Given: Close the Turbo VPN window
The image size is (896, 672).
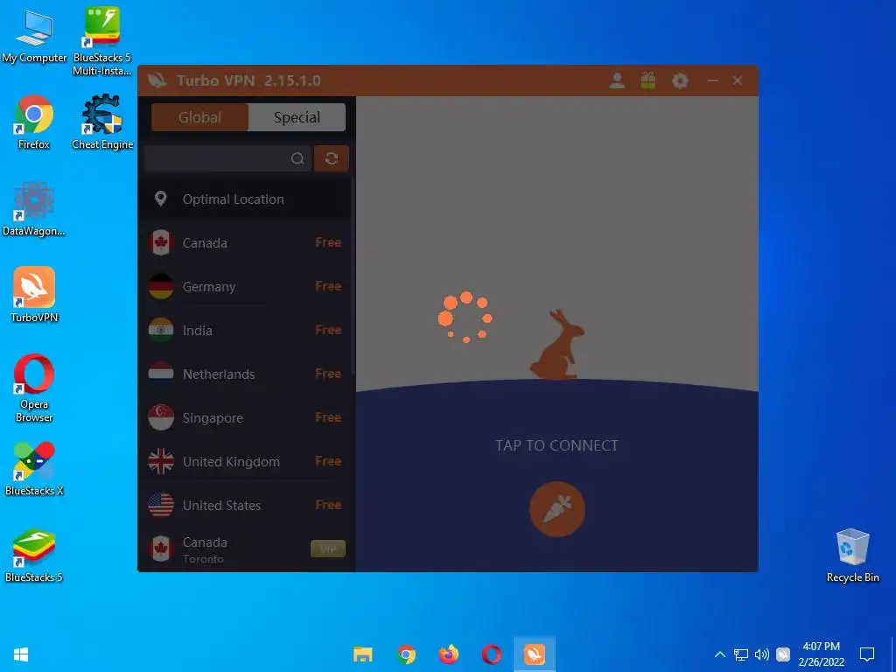Looking at the screenshot, I should (x=738, y=80).
